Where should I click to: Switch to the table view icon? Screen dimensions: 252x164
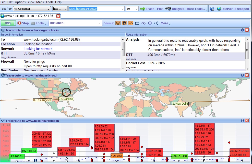pyautogui.click(x=137, y=23)
